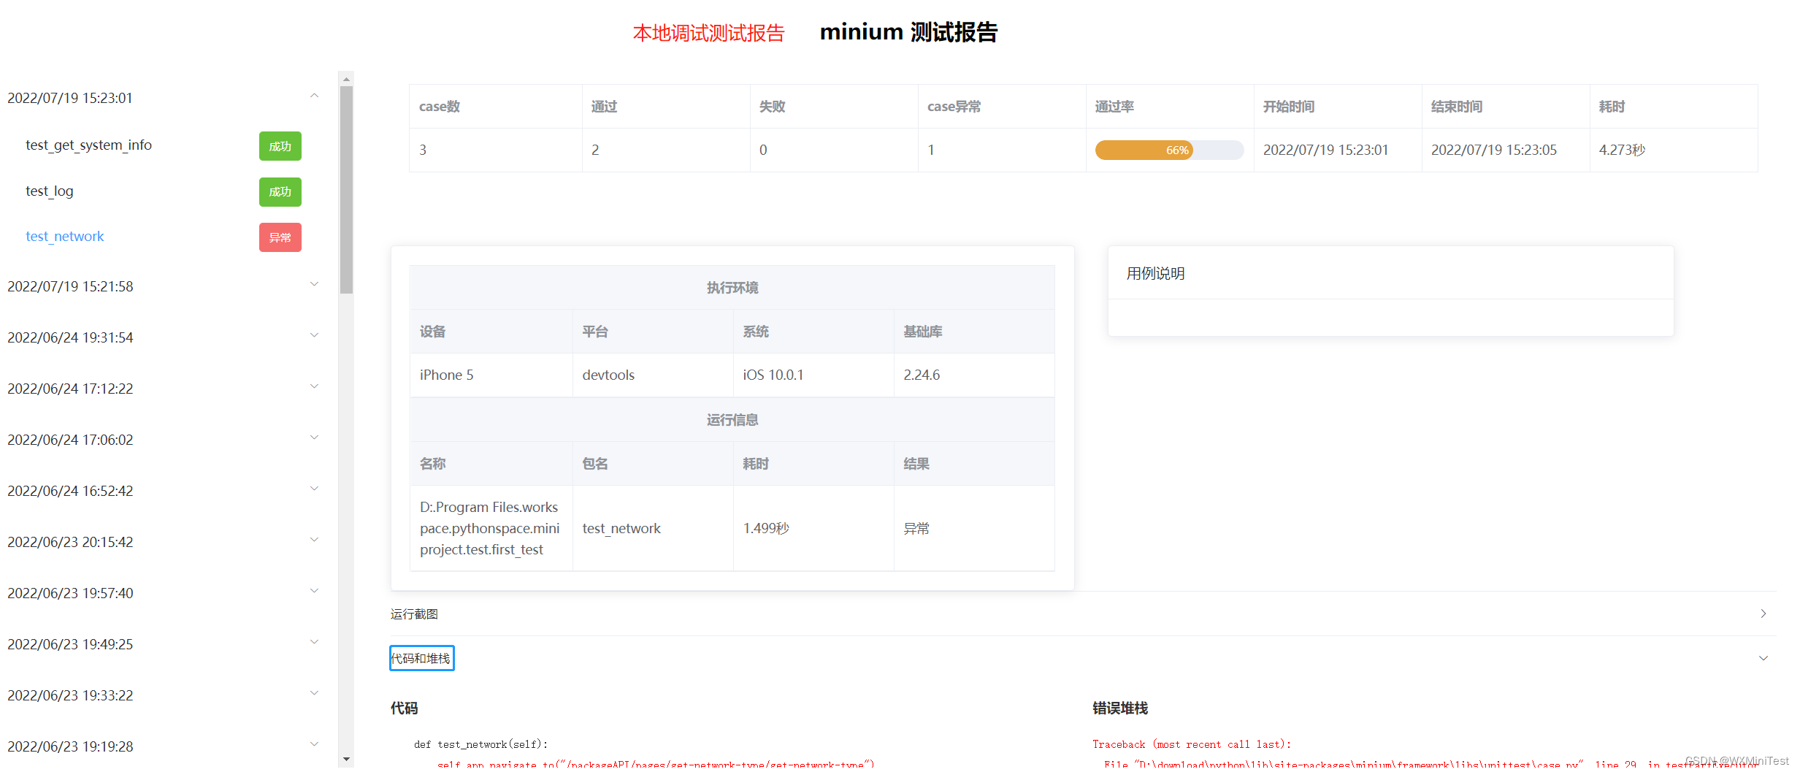
Task: Click the right chevron of 运行截图
Action: click(x=1763, y=614)
